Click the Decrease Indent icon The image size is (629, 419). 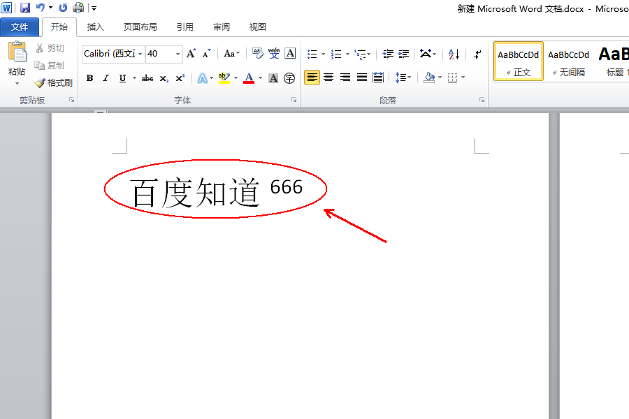point(388,54)
